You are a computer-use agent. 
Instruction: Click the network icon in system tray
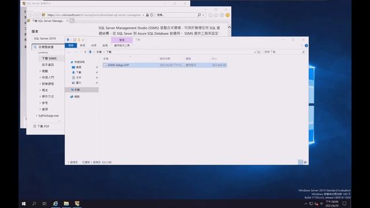click(311, 203)
